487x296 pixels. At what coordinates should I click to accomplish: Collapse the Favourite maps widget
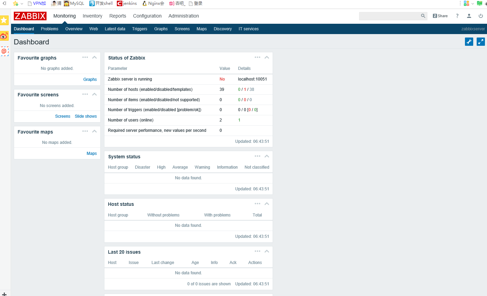coord(94,131)
